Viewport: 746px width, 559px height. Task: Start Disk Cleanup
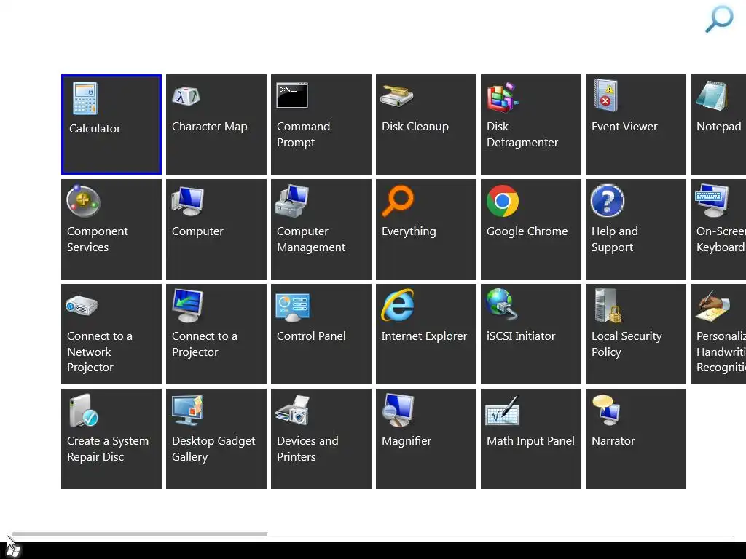tap(426, 124)
